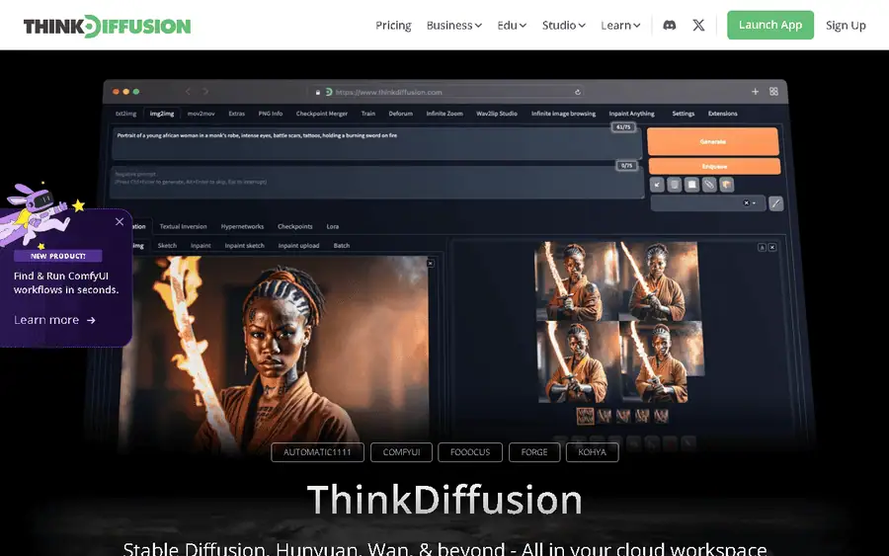
Task: Open the Checkpoint Merger tab
Action: pos(321,114)
